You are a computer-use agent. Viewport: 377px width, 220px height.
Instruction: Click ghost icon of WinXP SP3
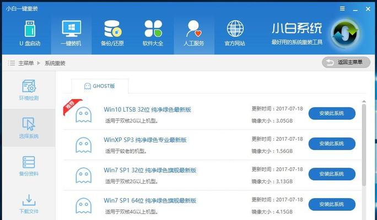(x=83, y=145)
